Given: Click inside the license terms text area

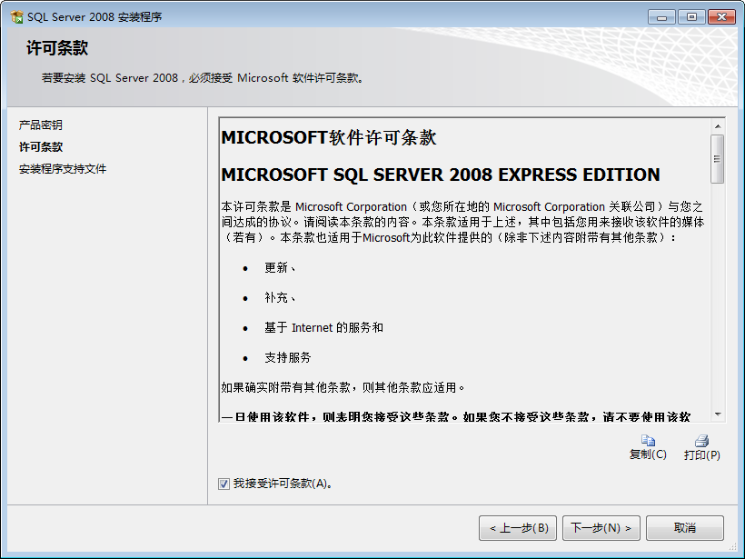Looking at the screenshot, I should point(464,270).
